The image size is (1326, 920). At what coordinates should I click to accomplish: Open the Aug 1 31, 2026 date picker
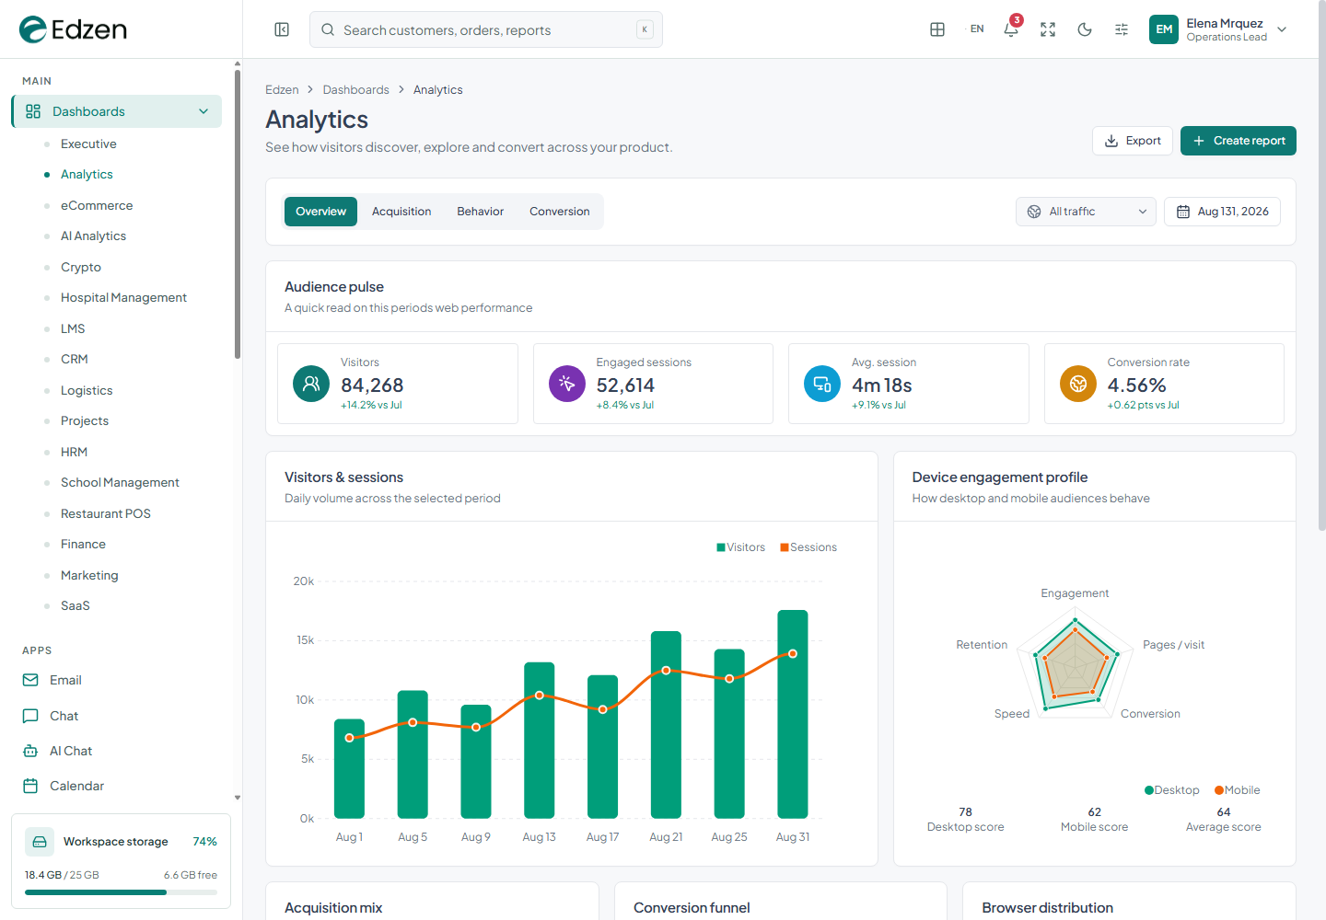[x=1222, y=212]
